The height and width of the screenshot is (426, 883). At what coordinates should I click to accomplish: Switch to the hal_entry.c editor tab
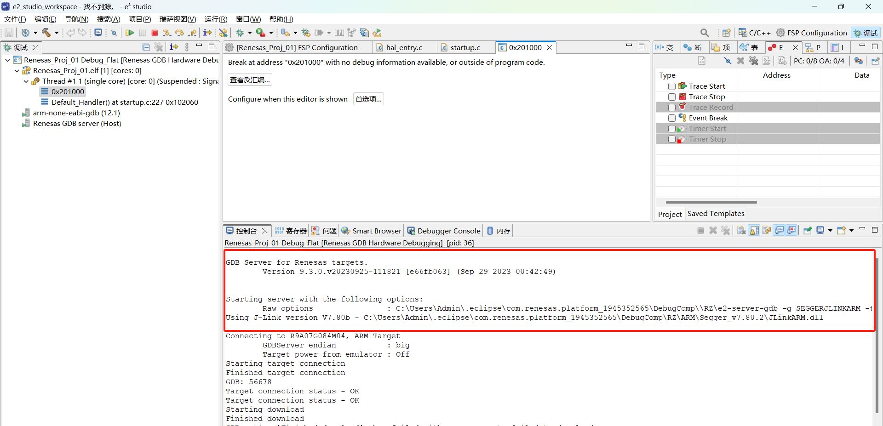pos(404,47)
